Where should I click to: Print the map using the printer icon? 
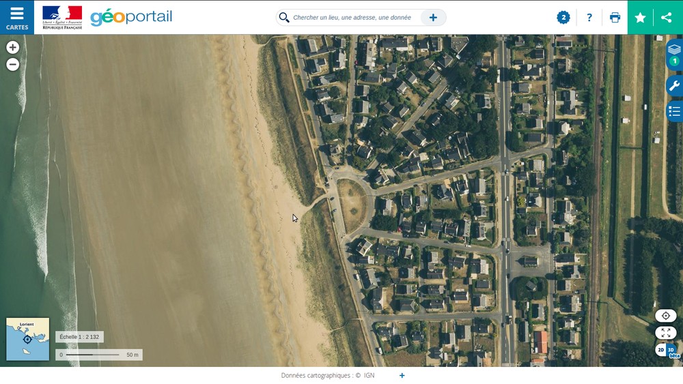[615, 18]
